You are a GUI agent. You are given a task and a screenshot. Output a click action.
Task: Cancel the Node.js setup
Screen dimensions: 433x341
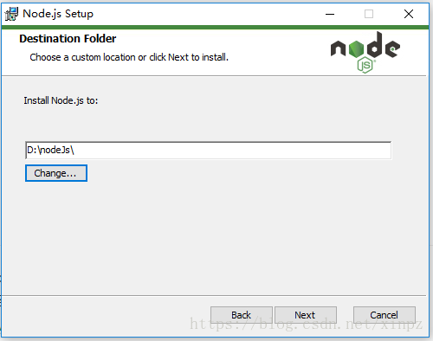tap(385, 315)
